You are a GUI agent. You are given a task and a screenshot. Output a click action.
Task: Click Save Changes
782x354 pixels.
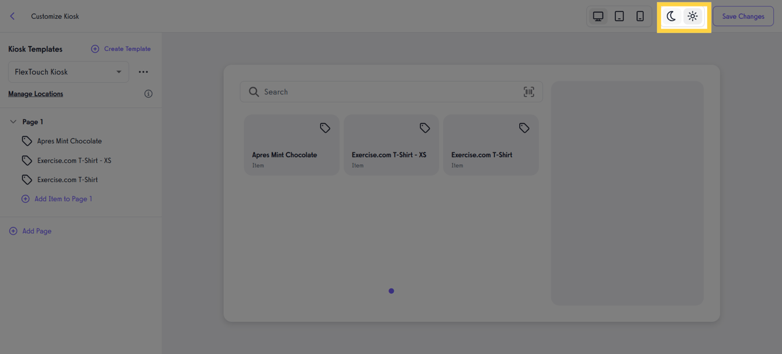point(742,16)
